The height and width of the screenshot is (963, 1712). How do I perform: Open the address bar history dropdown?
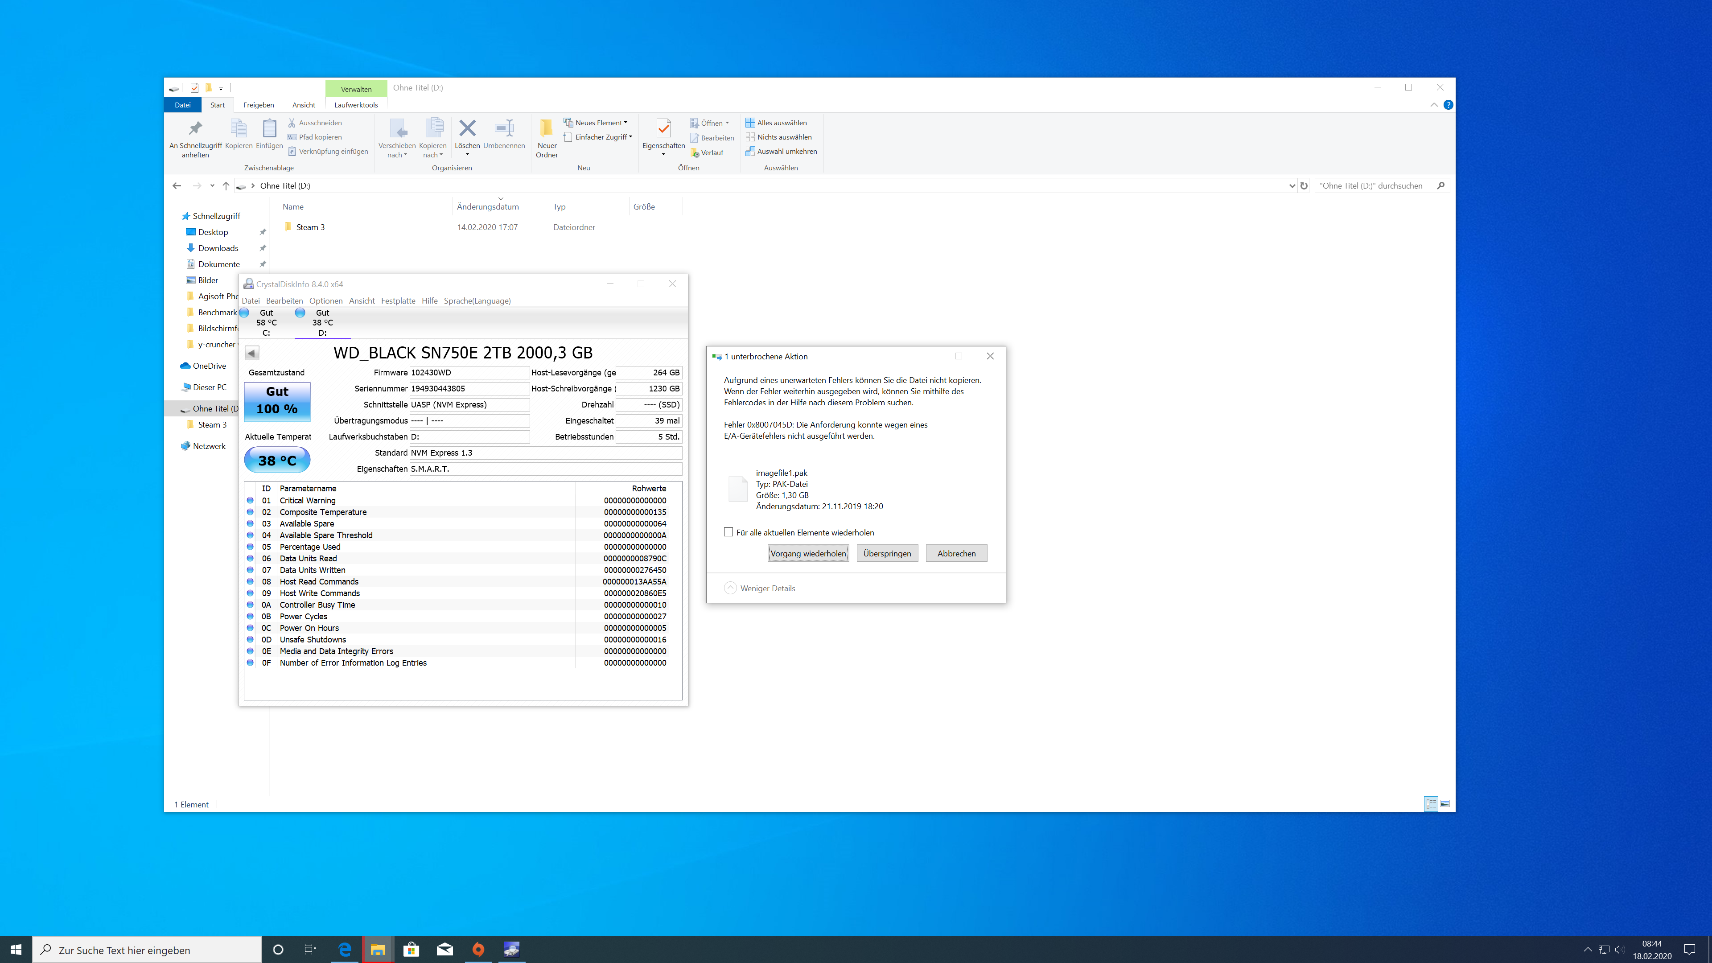pos(1292,185)
